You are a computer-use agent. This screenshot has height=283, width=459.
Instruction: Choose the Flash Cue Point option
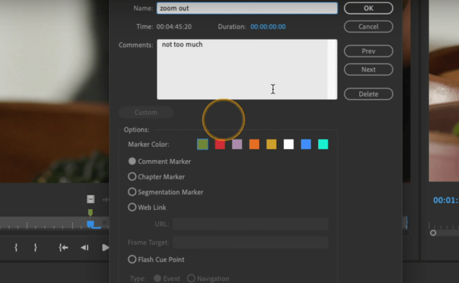click(x=132, y=259)
